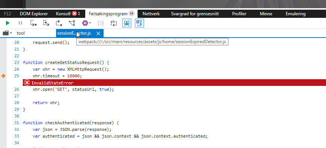The image size is (326, 148).
Task: Open the folder file picker icon
Action: 6,33
